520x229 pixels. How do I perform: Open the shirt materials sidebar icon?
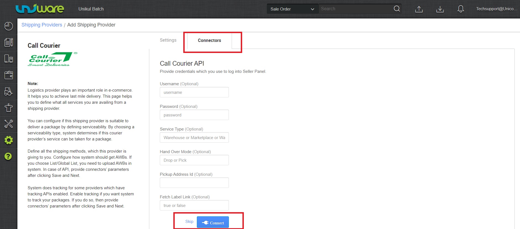pyautogui.click(x=9, y=108)
